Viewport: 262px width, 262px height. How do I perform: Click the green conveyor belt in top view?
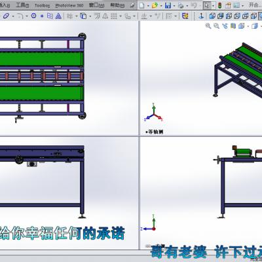[x=41, y=59]
